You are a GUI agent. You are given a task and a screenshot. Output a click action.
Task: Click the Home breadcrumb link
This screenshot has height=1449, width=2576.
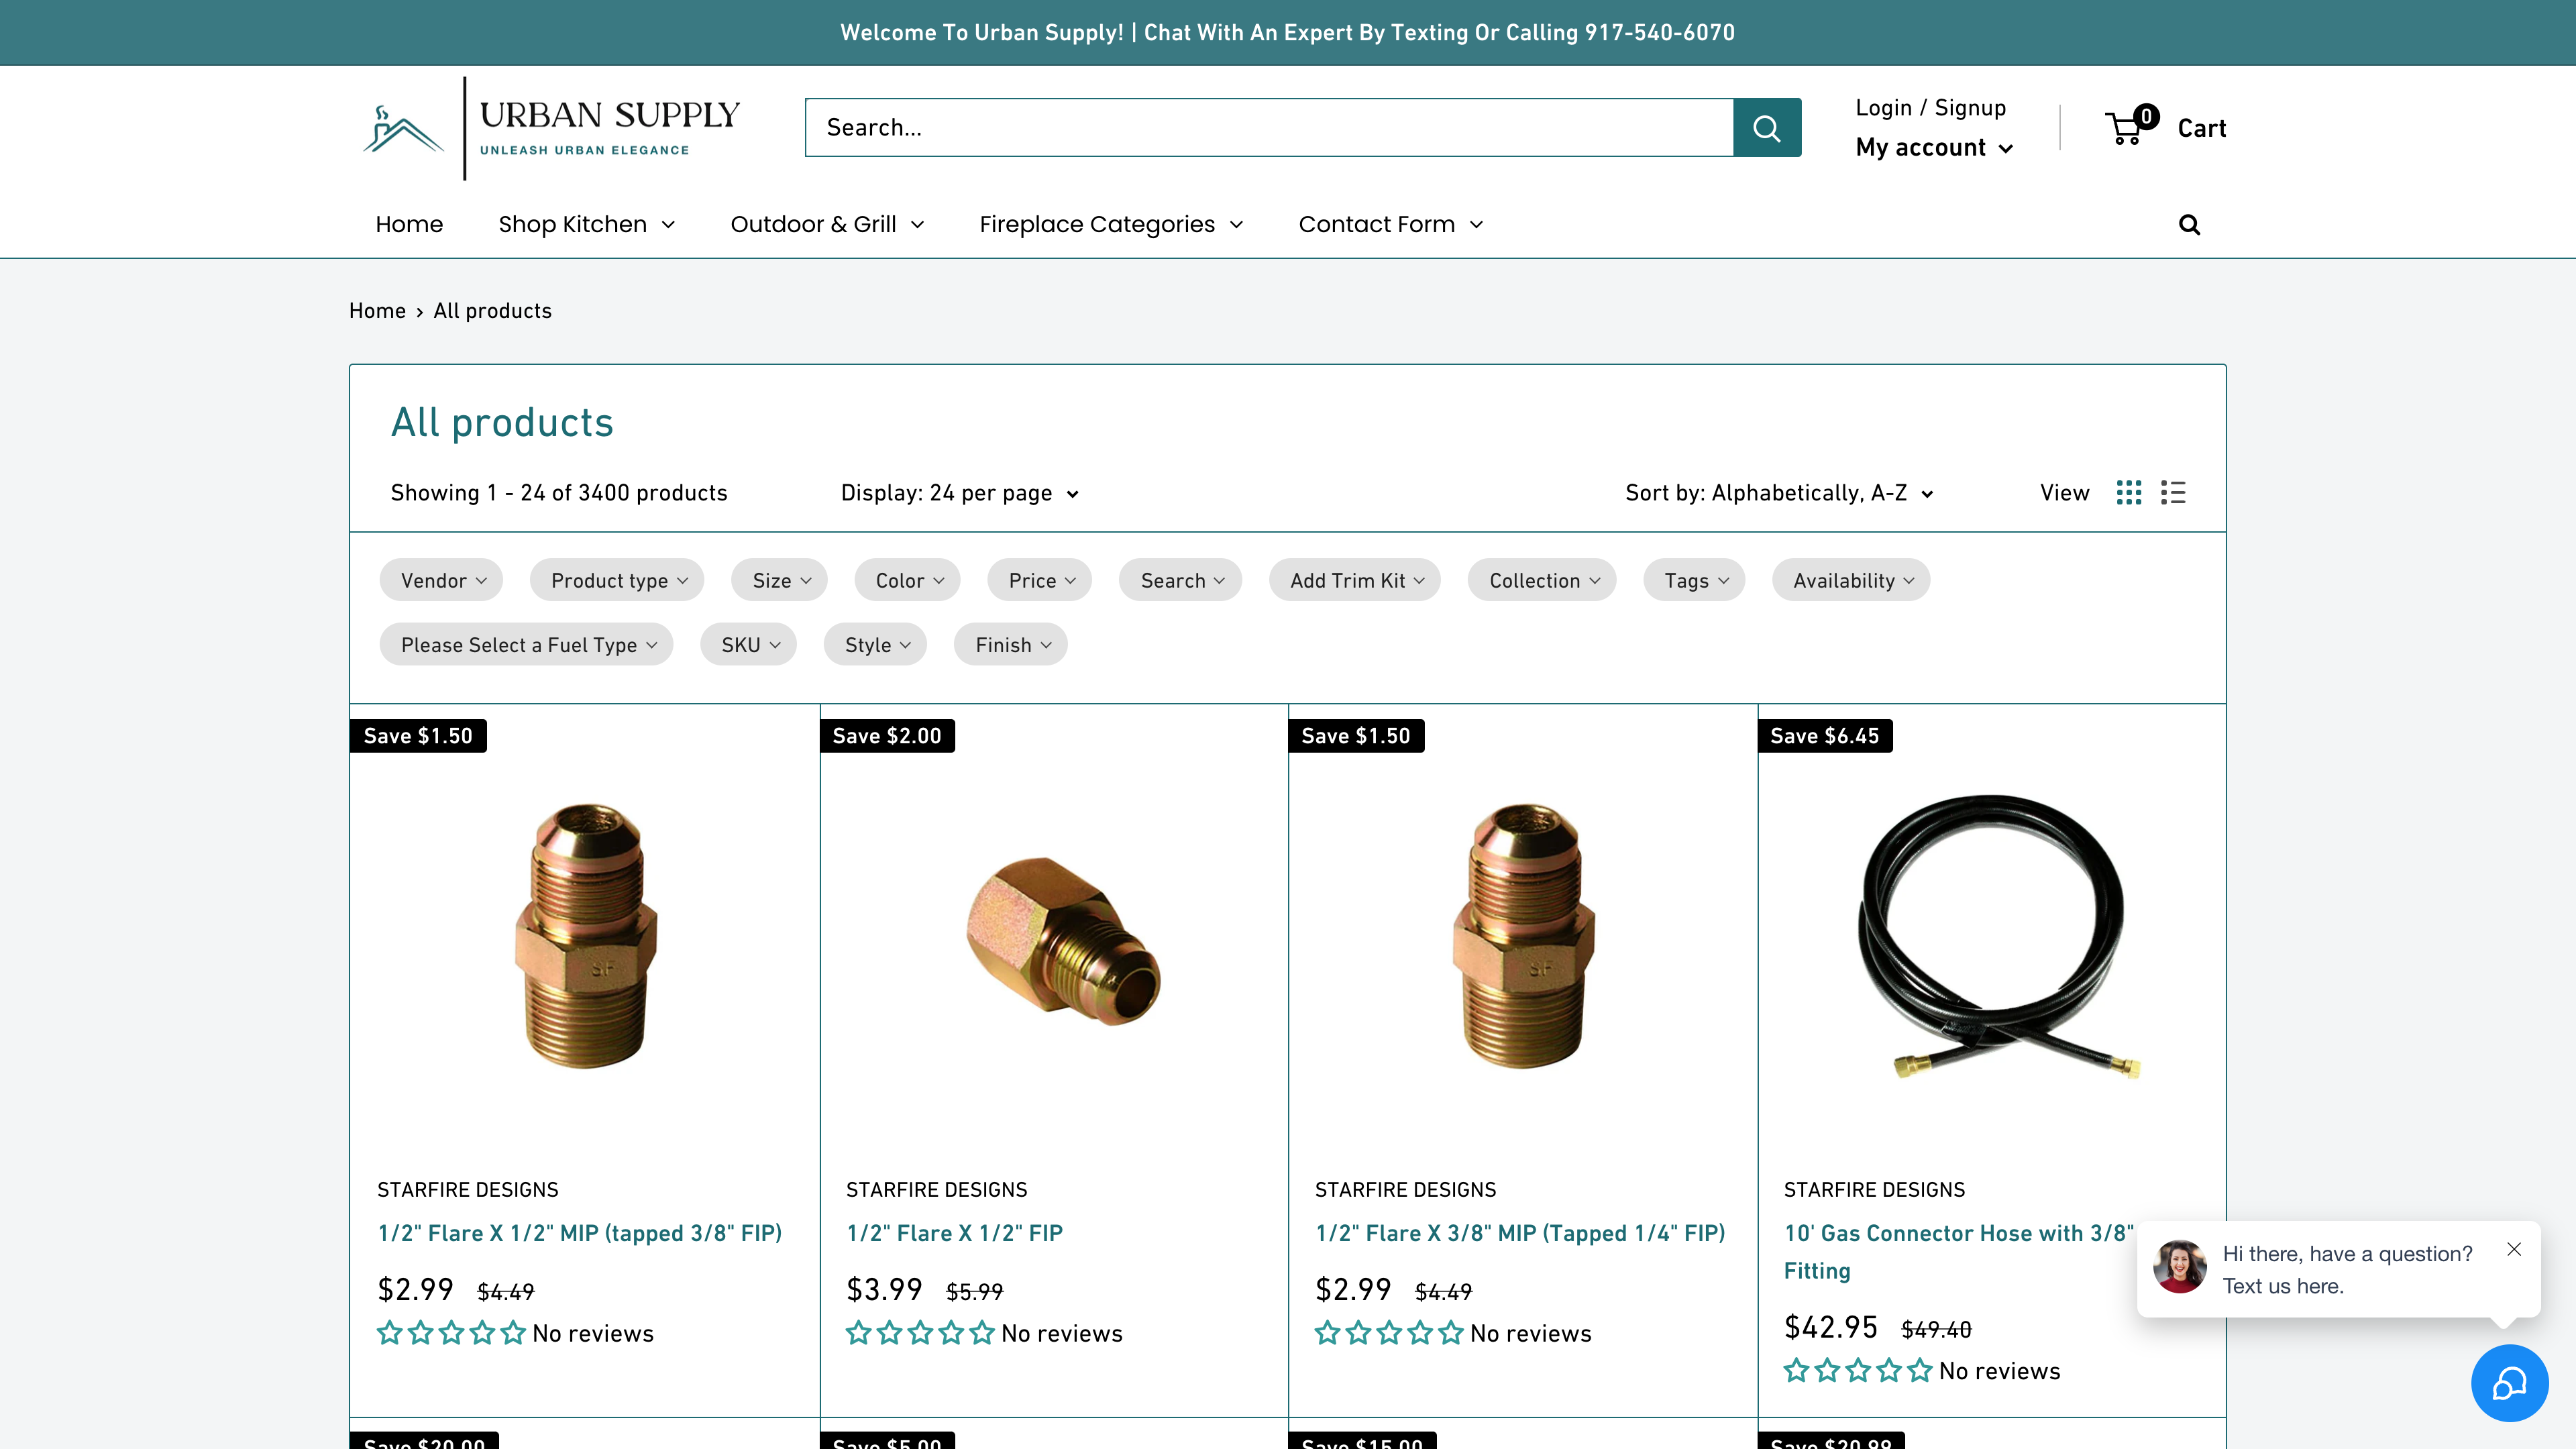pos(377,311)
